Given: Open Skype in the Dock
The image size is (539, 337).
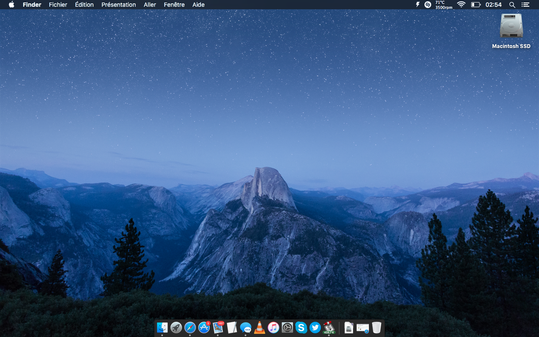Looking at the screenshot, I should [x=301, y=327].
